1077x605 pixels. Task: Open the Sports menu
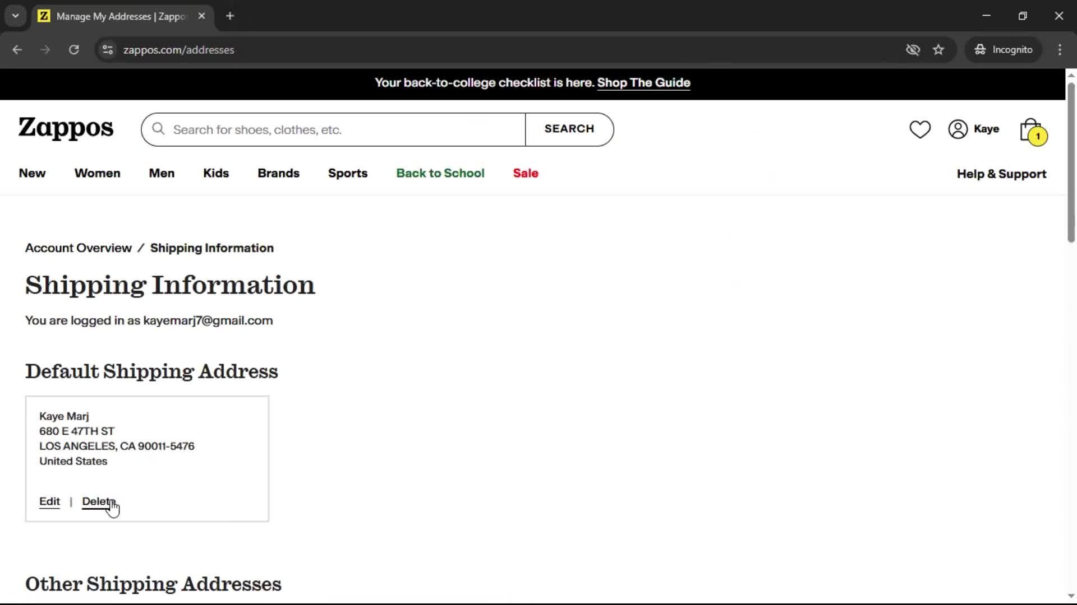click(x=348, y=173)
